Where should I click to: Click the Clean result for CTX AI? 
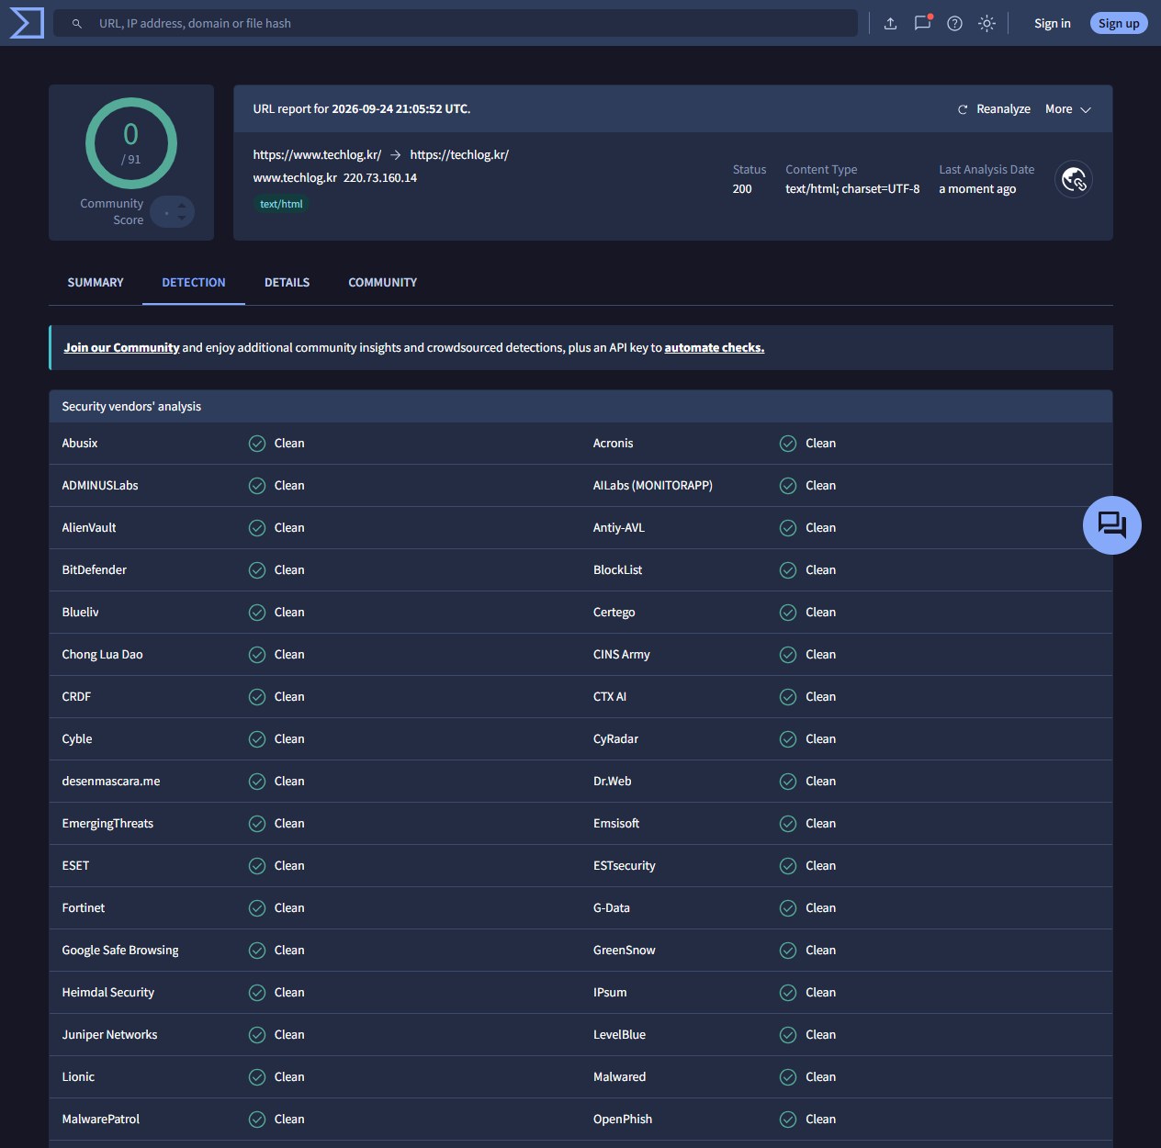pyautogui.click(x=821, y=697)
